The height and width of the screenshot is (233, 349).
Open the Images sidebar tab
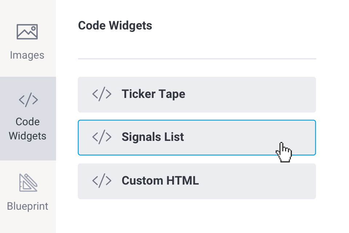point(28,40)
